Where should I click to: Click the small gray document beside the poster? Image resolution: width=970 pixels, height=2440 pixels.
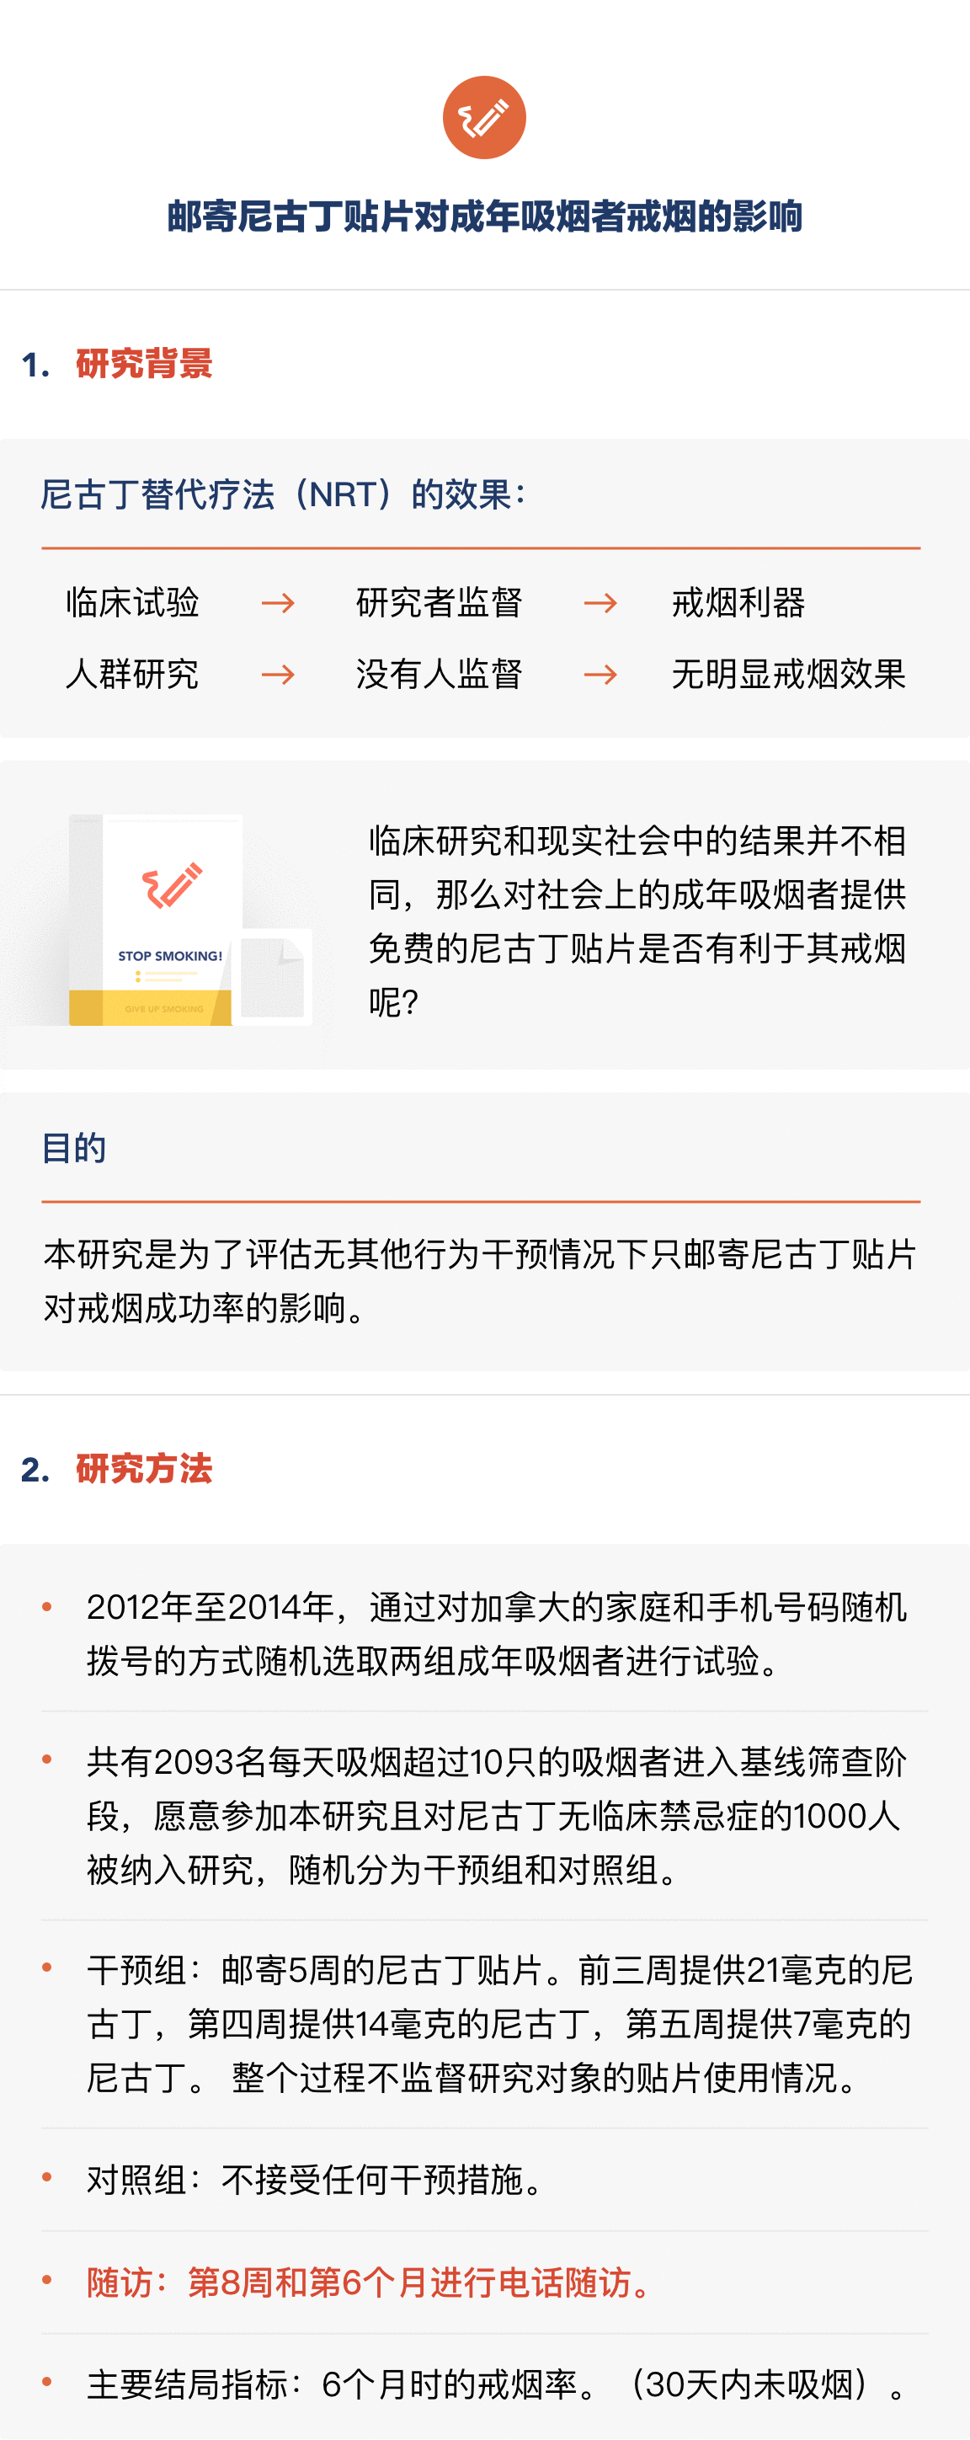pos(273,978)
